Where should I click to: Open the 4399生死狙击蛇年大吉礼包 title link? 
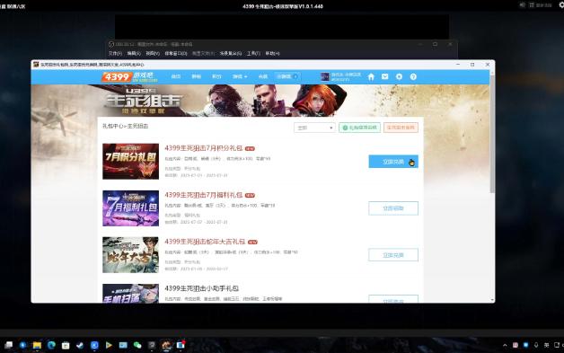tap(205, 242)
